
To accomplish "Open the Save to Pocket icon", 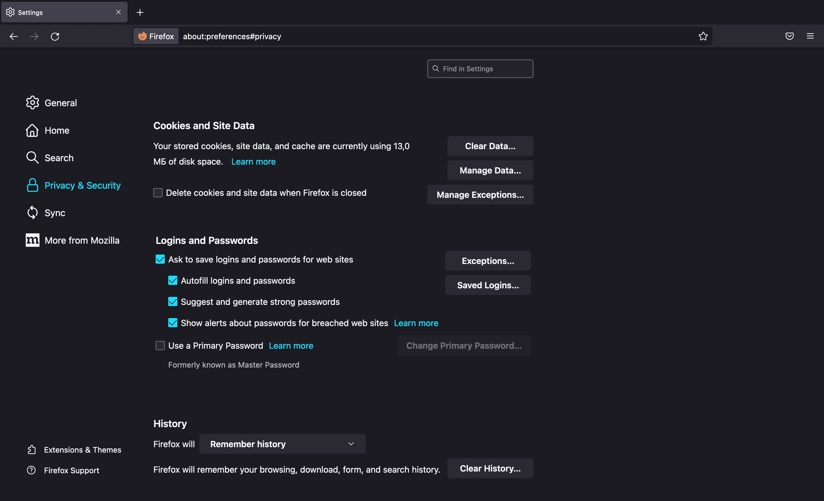I will click(789, 36).
